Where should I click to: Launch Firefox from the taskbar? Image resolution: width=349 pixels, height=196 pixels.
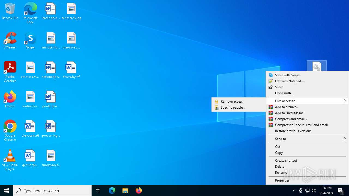tap(139, 191)
